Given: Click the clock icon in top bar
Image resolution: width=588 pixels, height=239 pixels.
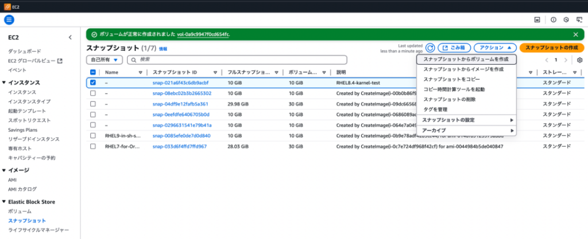Looking at the screenshot, I should pyautogui.click(x=566, y=19).
